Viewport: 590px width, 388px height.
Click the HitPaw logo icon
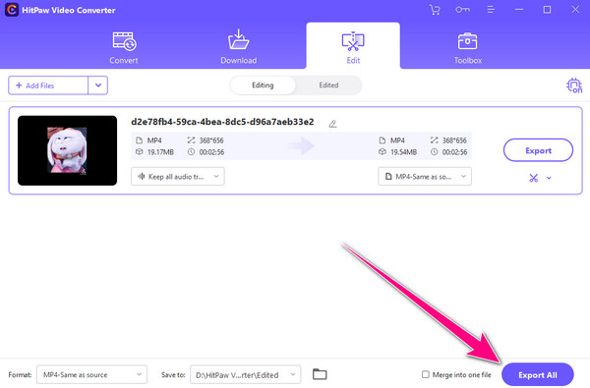[12, 10]
